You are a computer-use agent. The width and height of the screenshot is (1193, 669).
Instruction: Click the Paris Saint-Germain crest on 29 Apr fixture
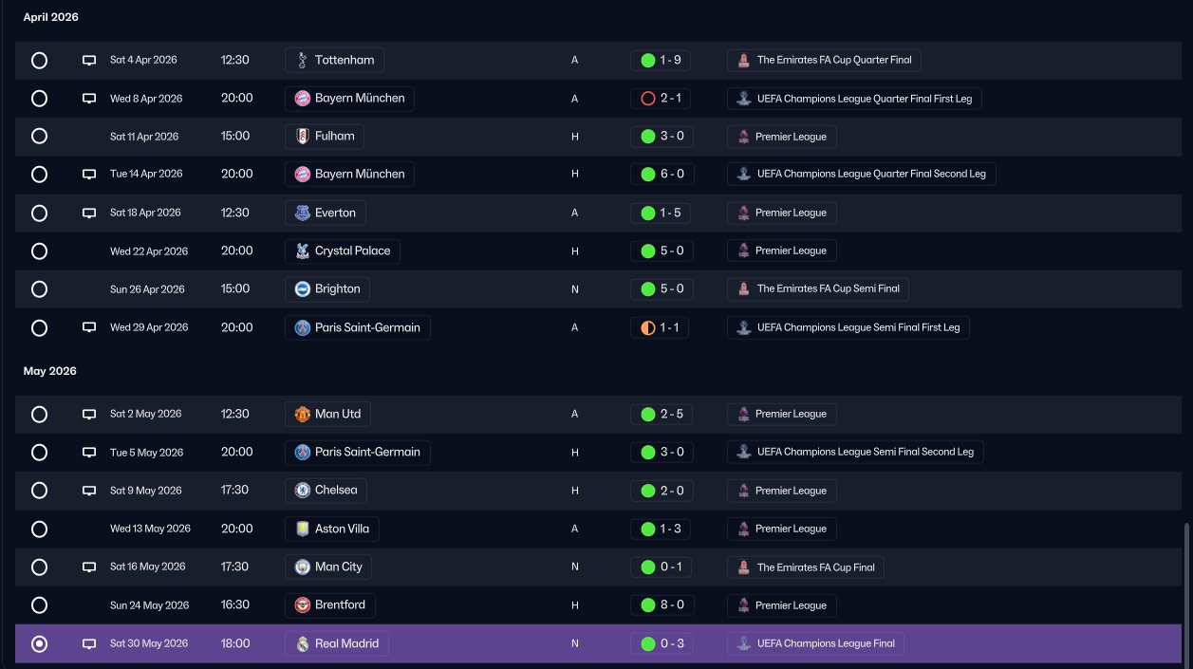302,327
